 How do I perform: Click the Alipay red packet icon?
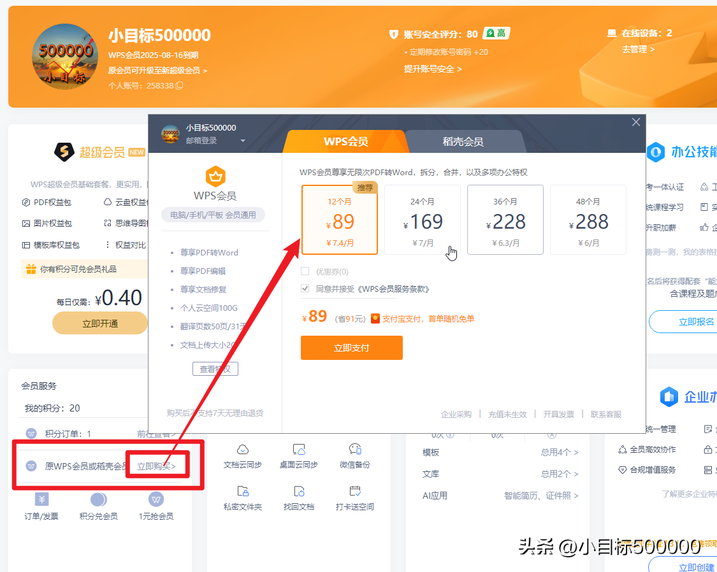tap(375, 318)
